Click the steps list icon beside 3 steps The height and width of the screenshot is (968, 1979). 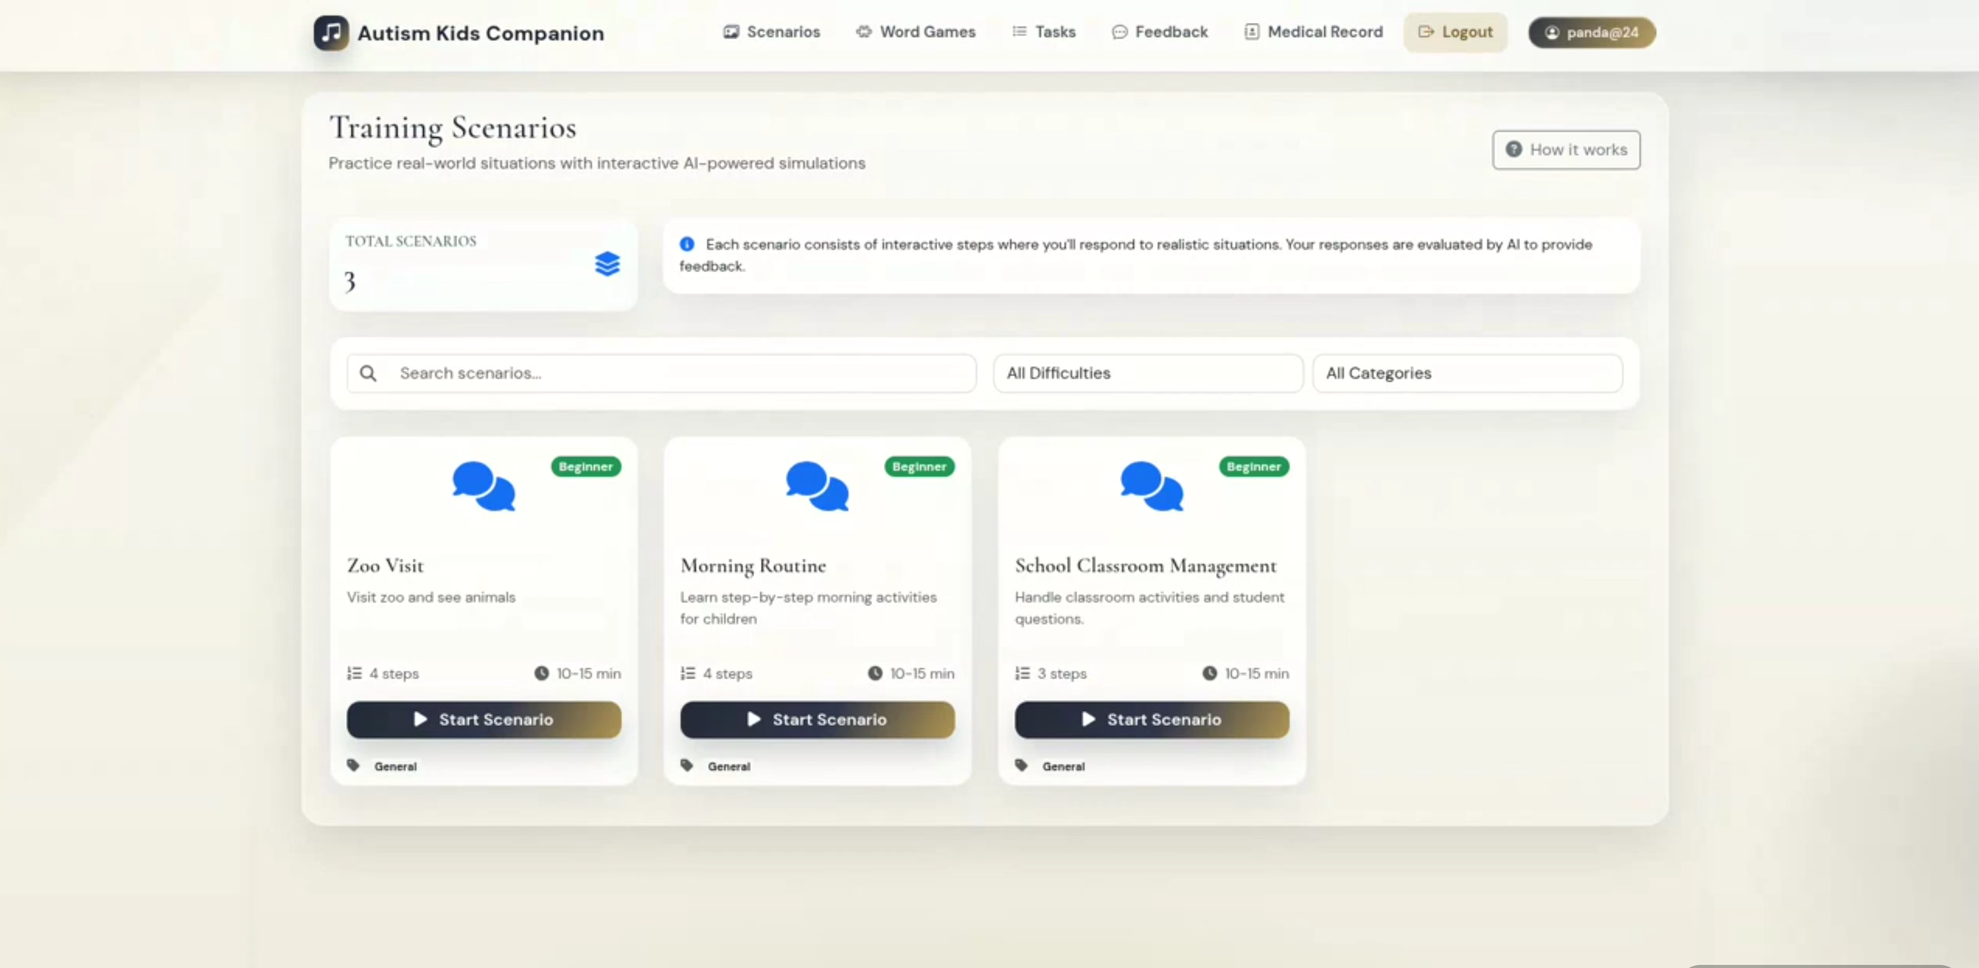point(1022,673)
